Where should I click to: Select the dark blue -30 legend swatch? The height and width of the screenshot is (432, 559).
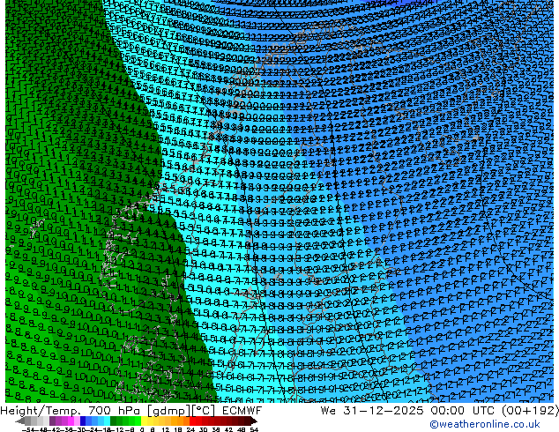click(x=83, y=421)
